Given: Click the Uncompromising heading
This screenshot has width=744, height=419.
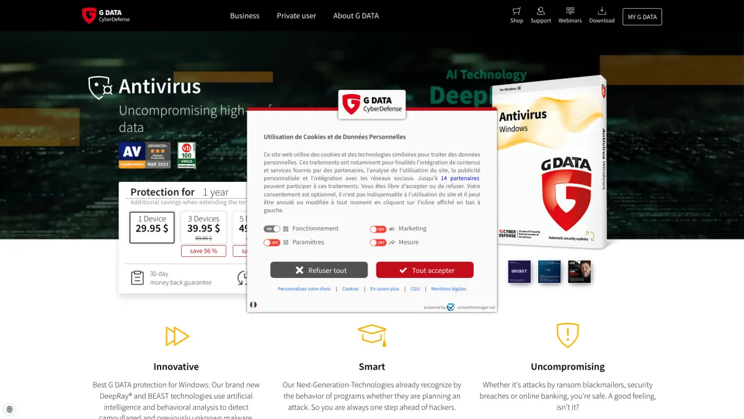Looking at the screenshot, I should [x=568, y=366].
